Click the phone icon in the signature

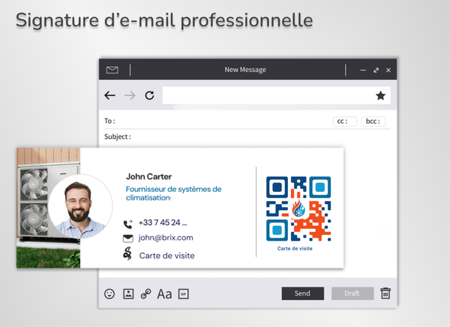[x=128, y=223]
